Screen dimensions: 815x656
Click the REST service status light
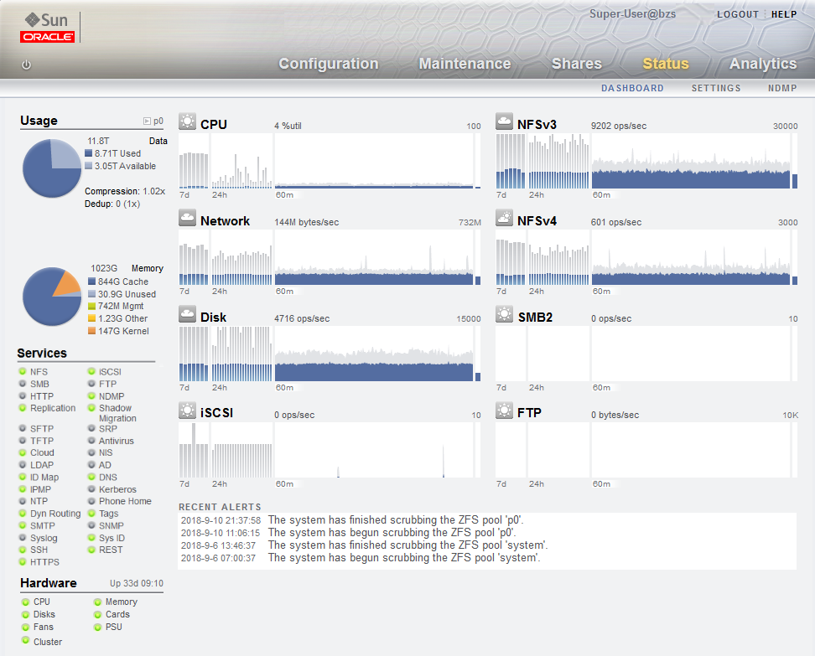click(91, 550)
